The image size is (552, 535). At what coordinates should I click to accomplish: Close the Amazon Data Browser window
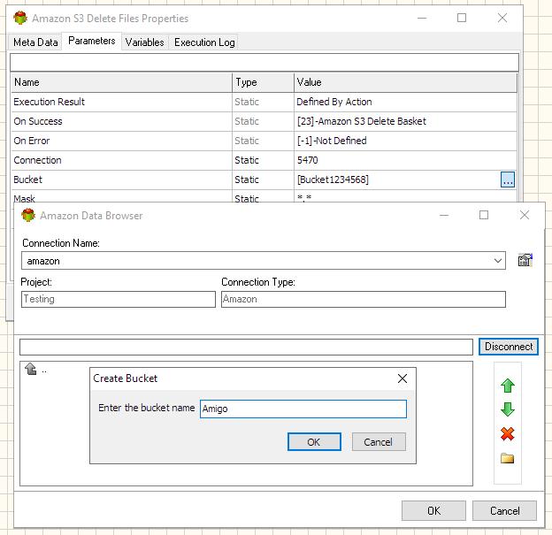[x=525, y=215]
